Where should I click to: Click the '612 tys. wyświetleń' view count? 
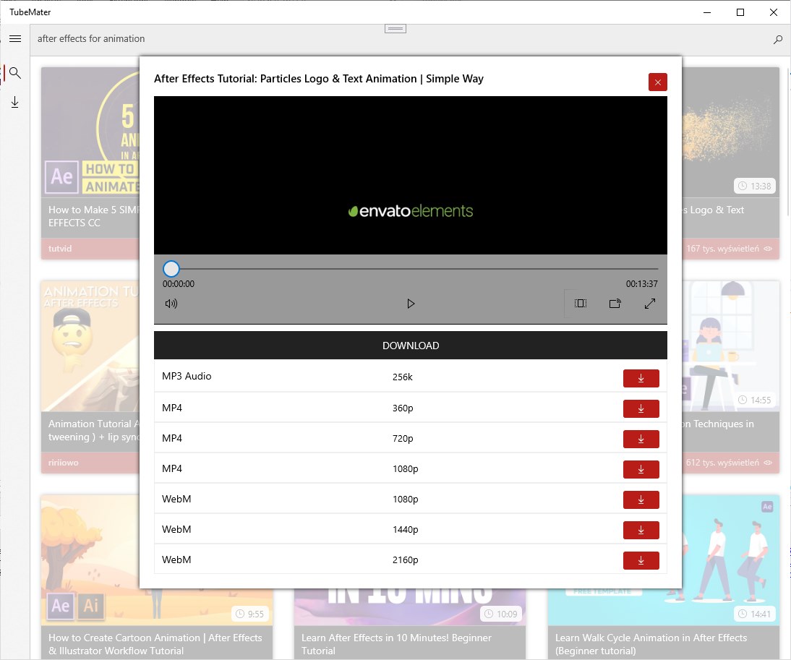(x=722, y=463)
